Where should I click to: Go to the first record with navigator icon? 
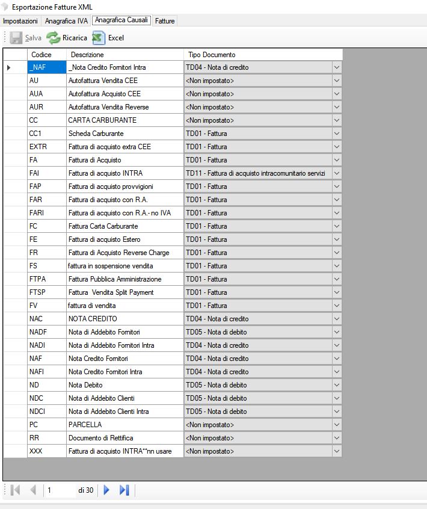point(15,490)
